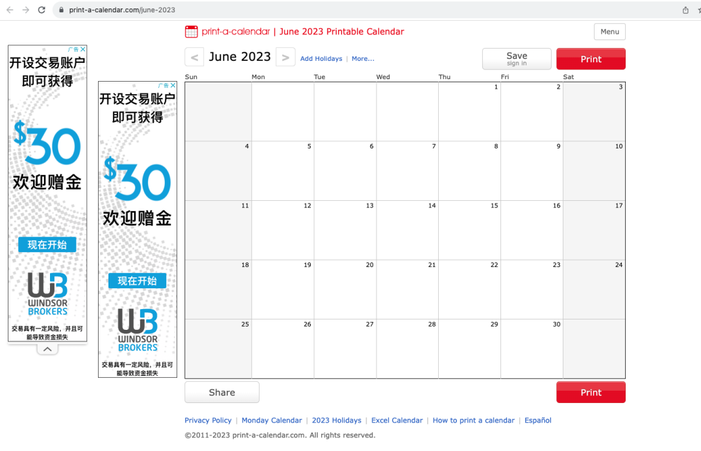Click the top red Print button
The height and width of the screenshot is (451, 701).
tap(591, 59)
